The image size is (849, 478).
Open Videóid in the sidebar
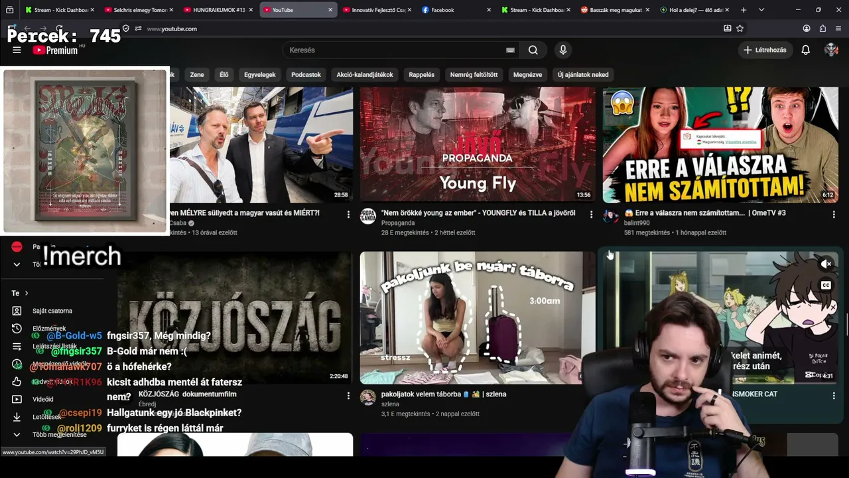(43, 399)
